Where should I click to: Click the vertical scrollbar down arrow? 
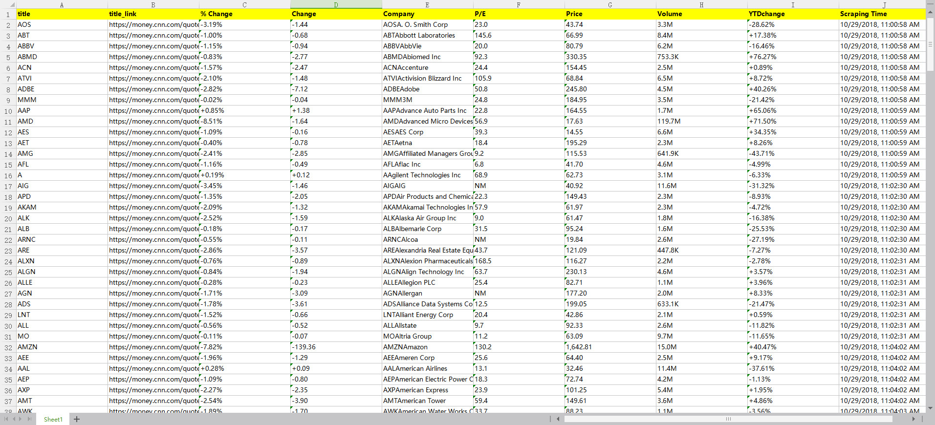(931, 408)
